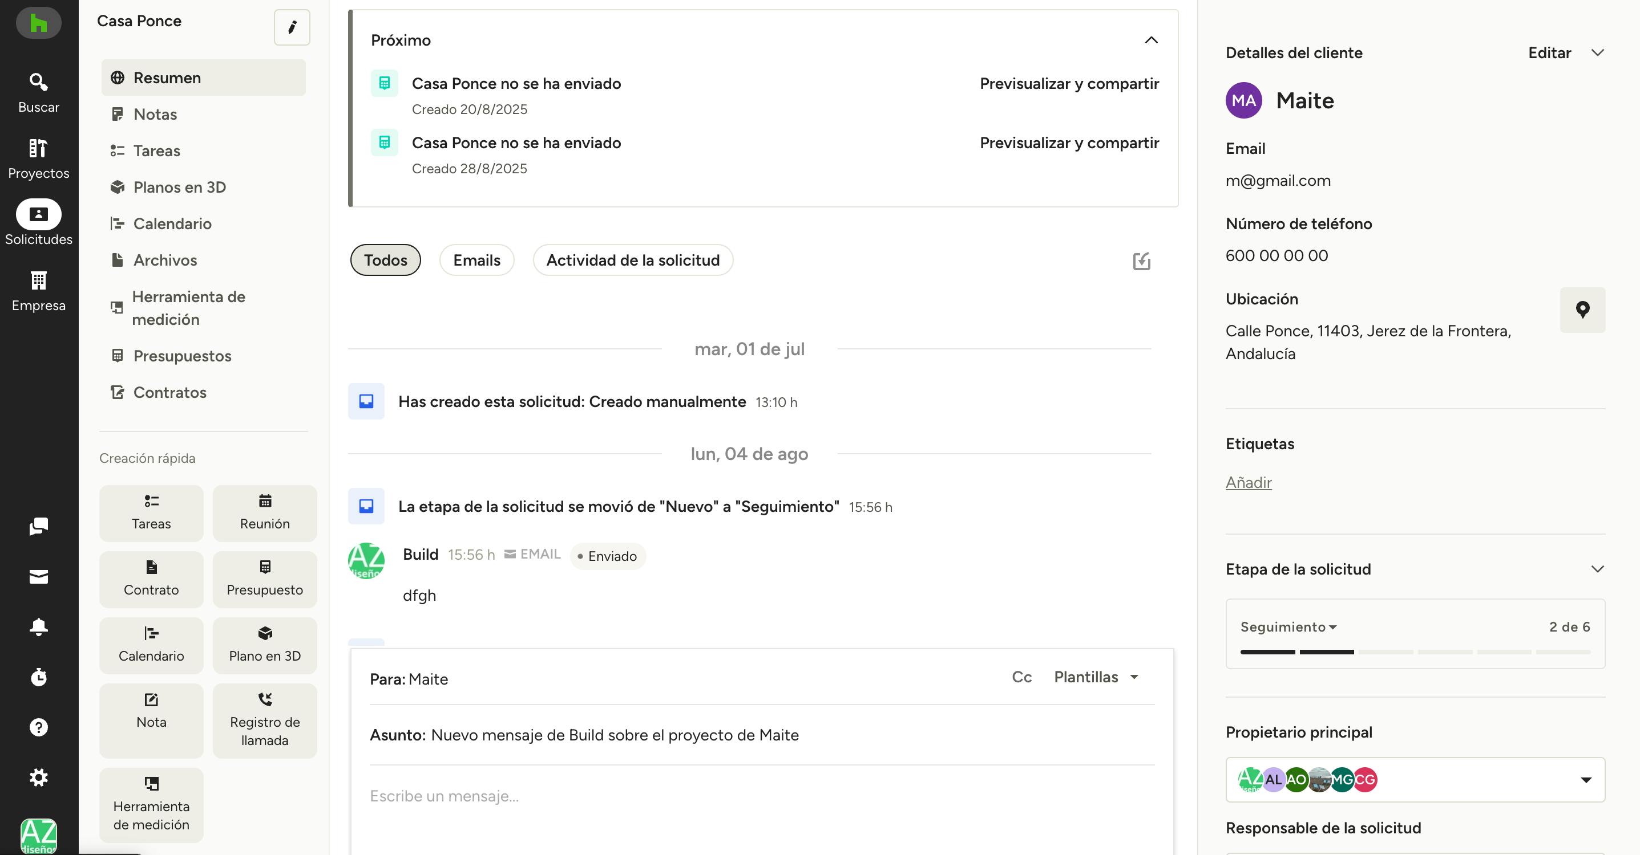Open the Seguimiento stage dropdown
The height and width of the screenshot is (855, 1640).
pos(1288,627)
